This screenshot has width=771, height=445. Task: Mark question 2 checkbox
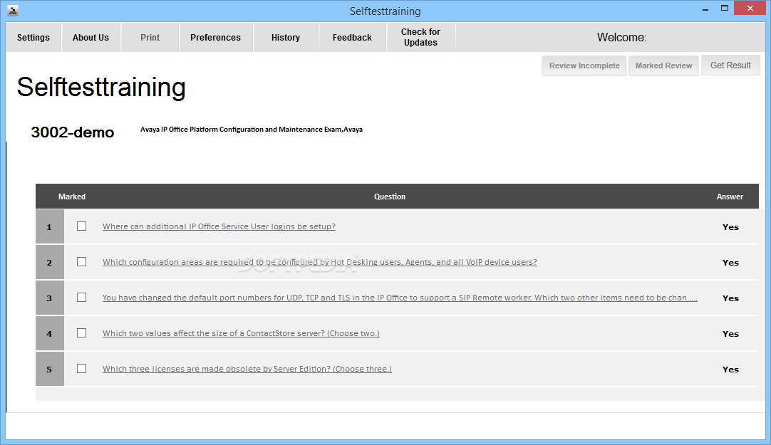click(x=82, y=262)
